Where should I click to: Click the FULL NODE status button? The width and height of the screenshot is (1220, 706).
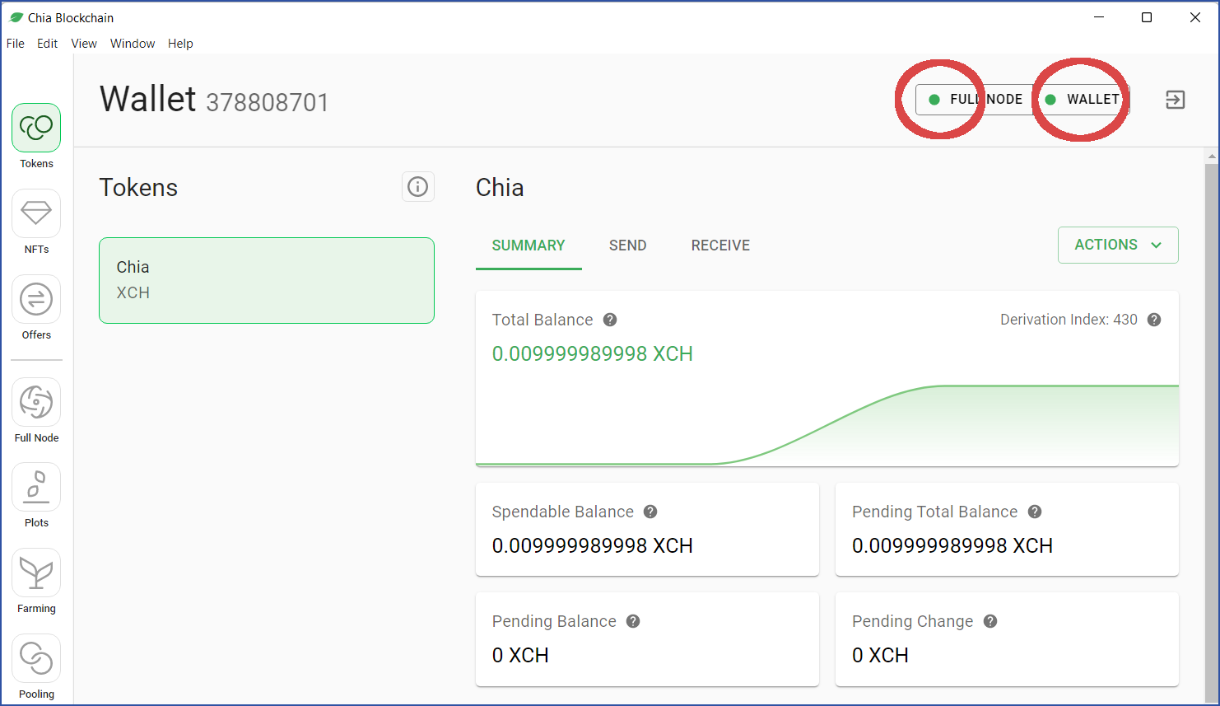pos(975,100)
